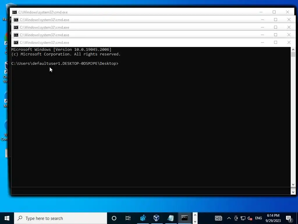Image resolution: width=298 pixels, height=224 pixels.
Task: Click the taskbar overflow down arrow
Action: click(195, 221)
